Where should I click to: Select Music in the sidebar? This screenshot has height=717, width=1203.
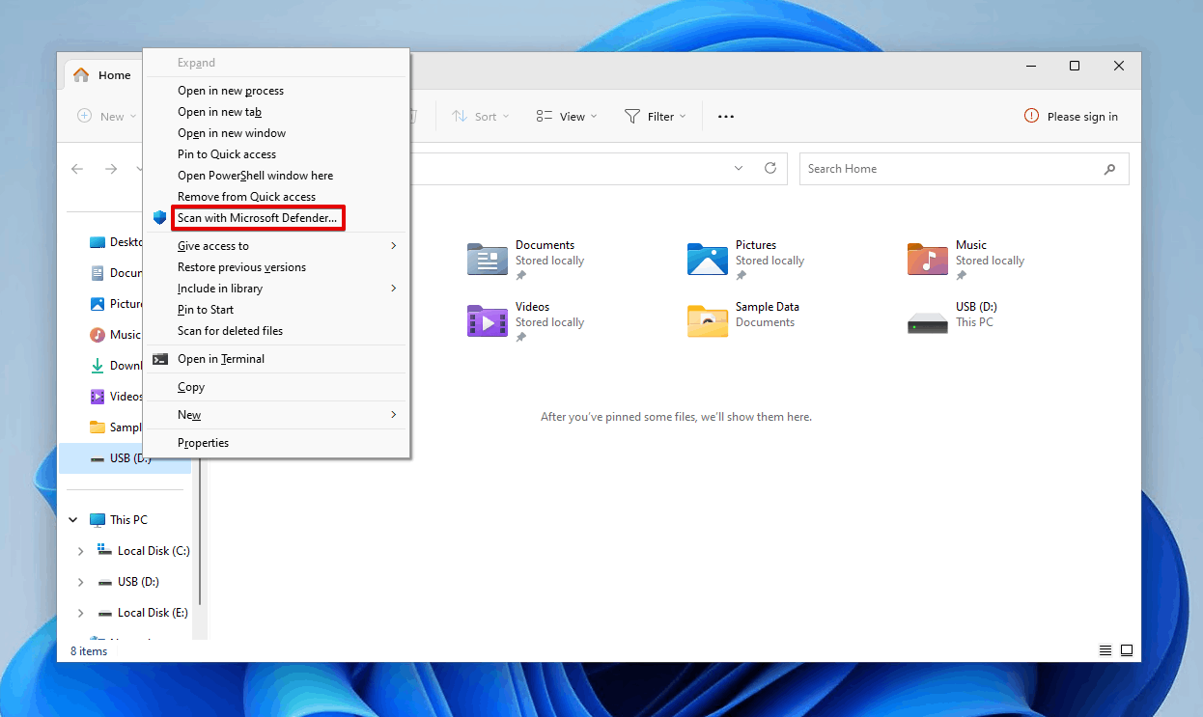118,335
